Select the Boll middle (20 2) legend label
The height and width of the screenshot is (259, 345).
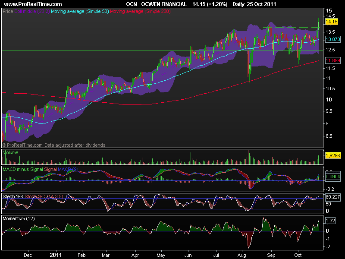(x=32, y=11)
